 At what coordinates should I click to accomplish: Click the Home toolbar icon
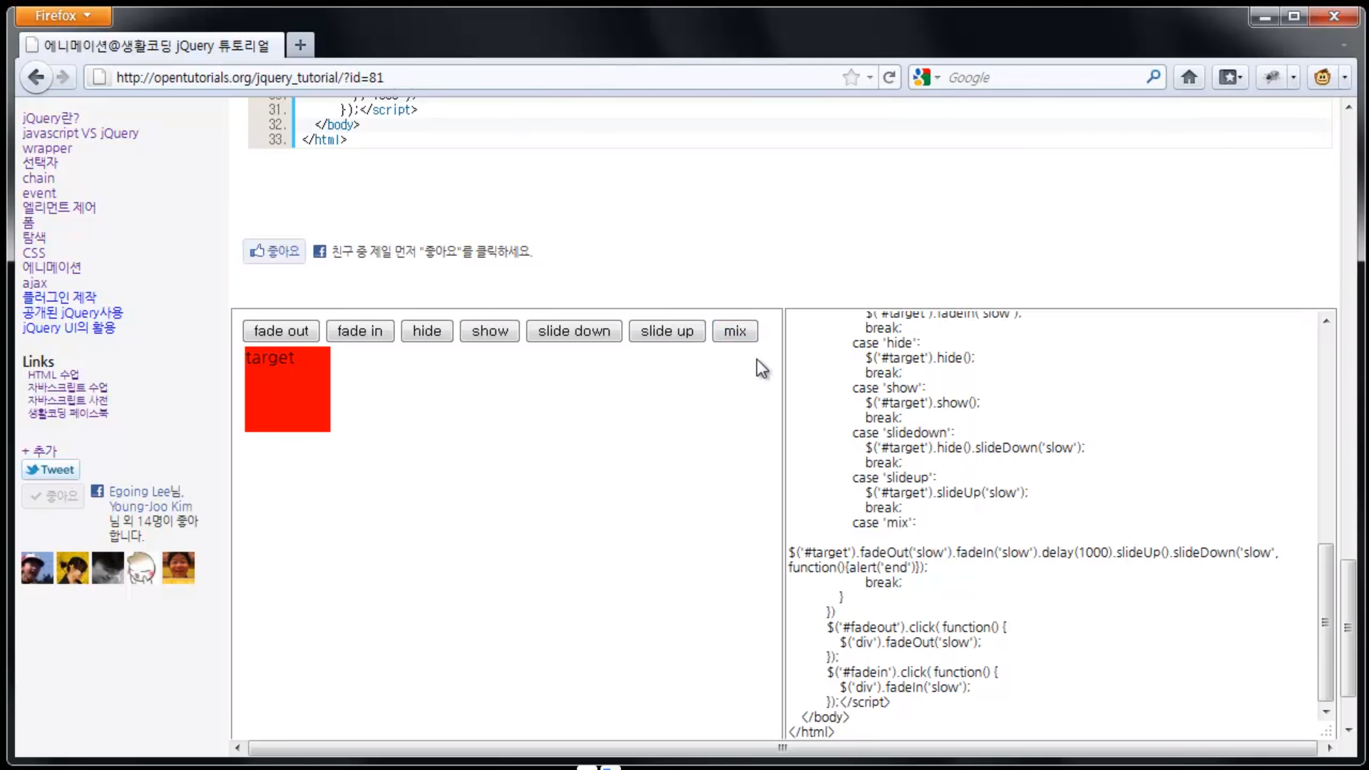pos(1189,77)
